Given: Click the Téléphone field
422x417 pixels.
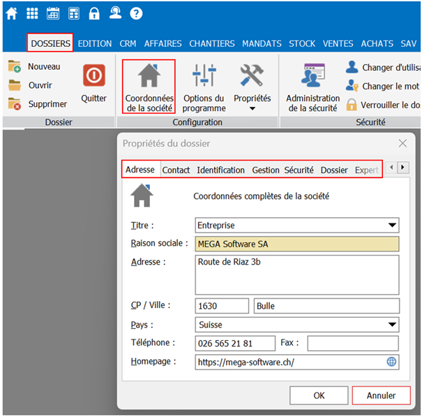Looking at the screenshot, I should coord(235,343).
